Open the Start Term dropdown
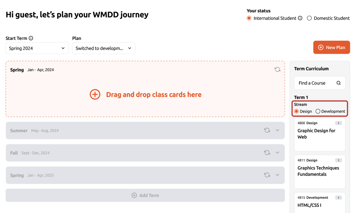 (x=37, y=48)
